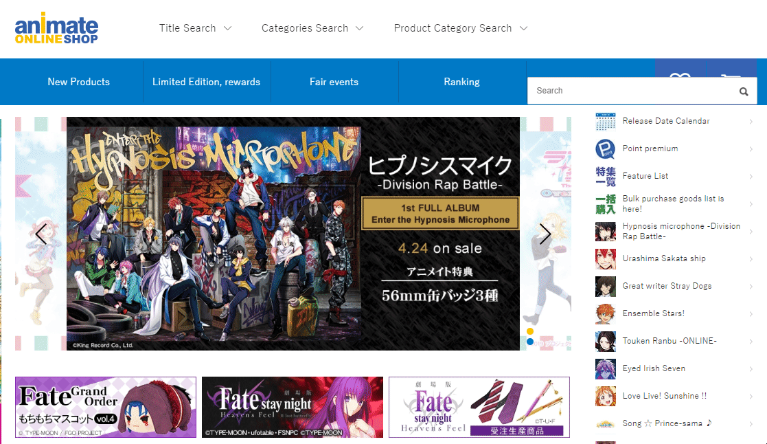Click chevron beside Ensemble Stars!
Image resolution: width=767 pixels, height=444 pixels.
pos(751,314)
